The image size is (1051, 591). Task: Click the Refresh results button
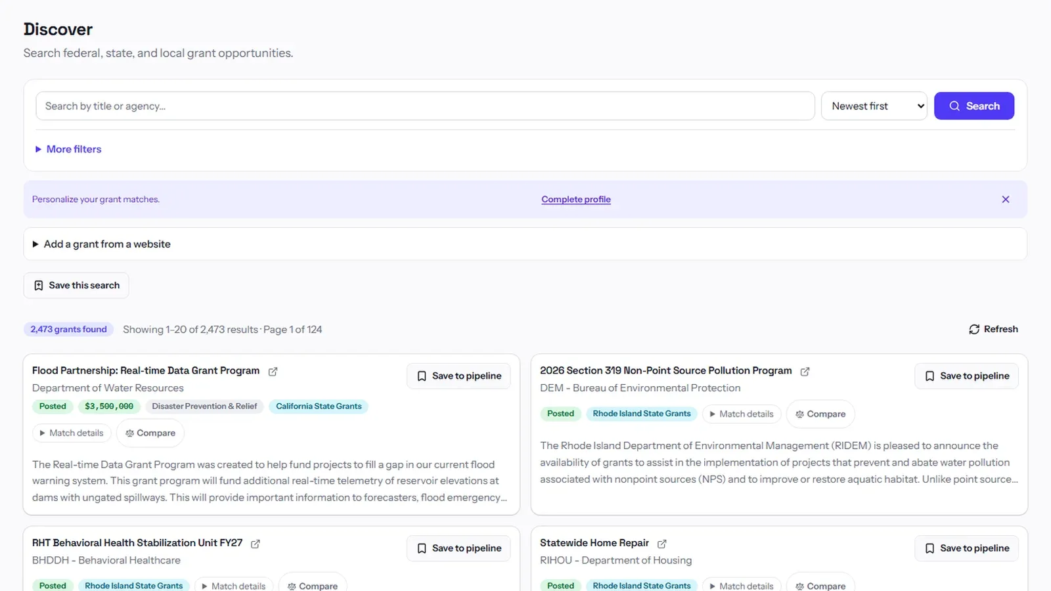993,329
